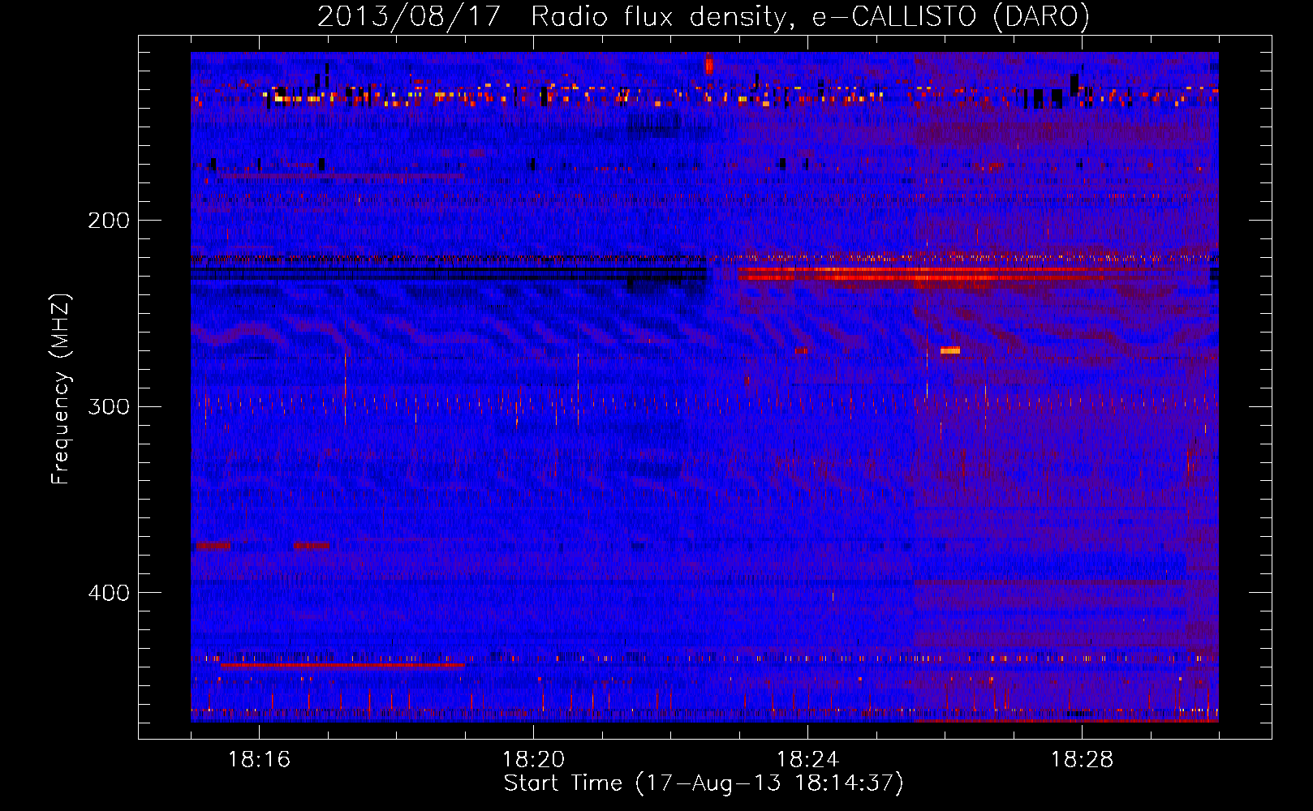Click the 18:16 time tick label

pyautogui.click(x=259, y=760)
